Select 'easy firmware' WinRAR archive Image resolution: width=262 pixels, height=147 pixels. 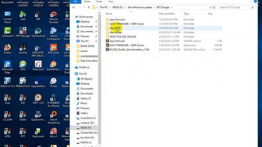117,41
